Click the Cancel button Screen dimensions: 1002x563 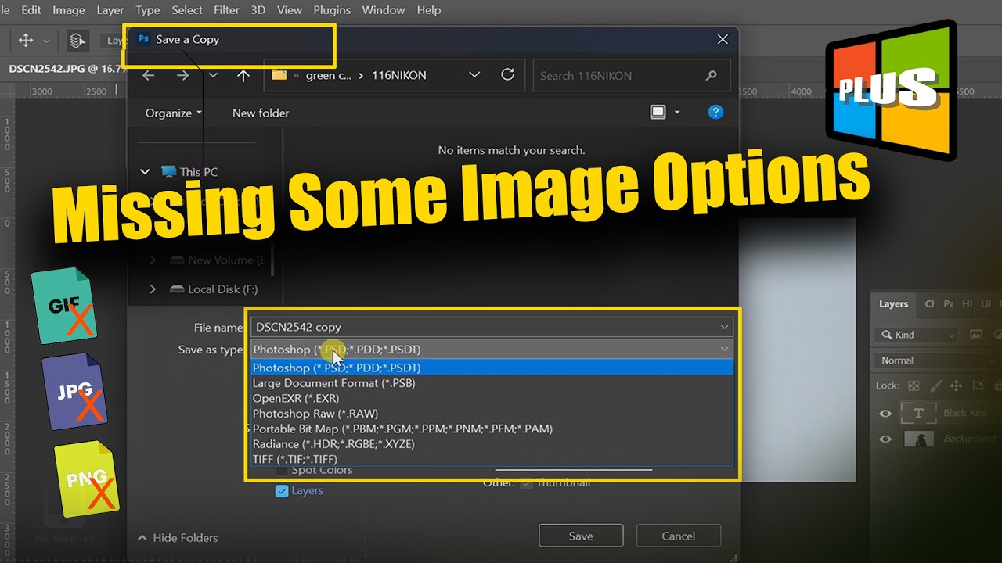678,536
